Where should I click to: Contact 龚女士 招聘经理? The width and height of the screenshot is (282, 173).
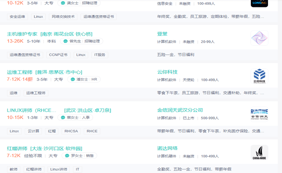pos(79,3)
